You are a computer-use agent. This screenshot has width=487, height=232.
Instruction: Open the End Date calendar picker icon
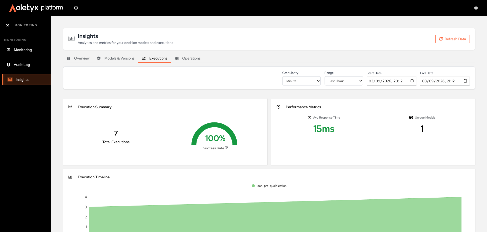[x=465, y=81]
